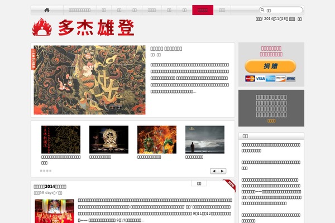Click the Discover card icon
This screenshot has width=335, height=223.
(280, 79)
